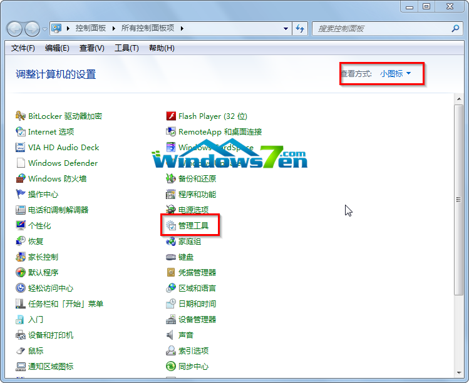Click the 备份和还原 icon
The height and width of the screenshot is (383, 469).
(171, 178)
